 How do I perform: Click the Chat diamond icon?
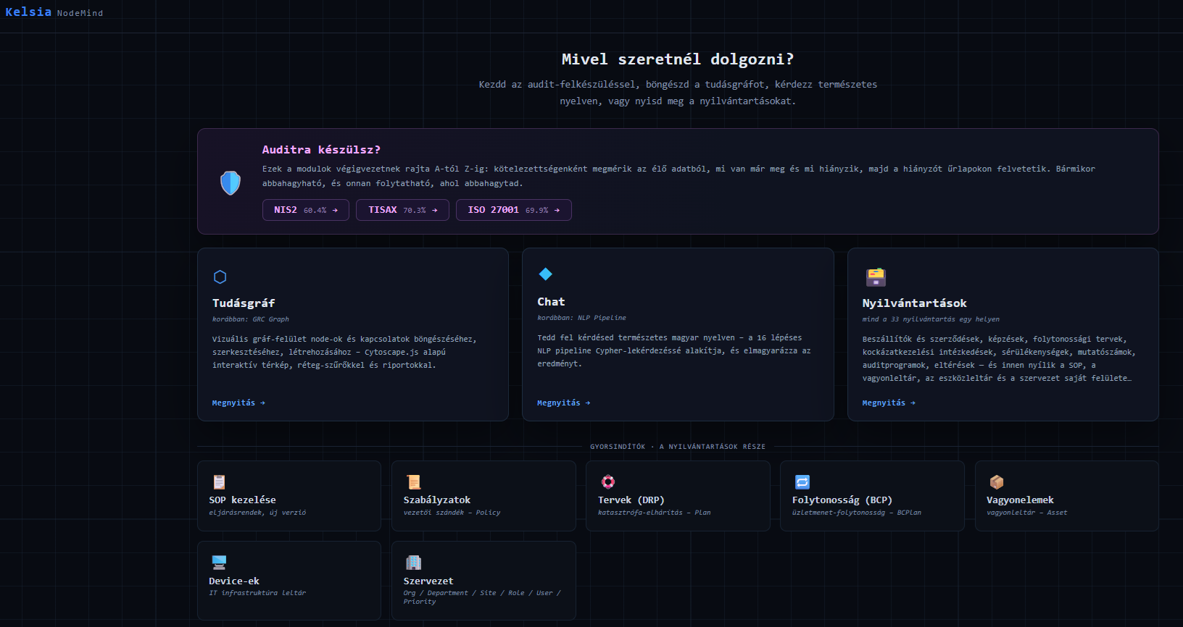546,274
